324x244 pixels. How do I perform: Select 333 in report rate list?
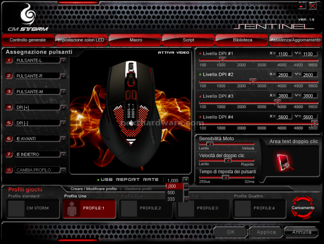(174, 199)
